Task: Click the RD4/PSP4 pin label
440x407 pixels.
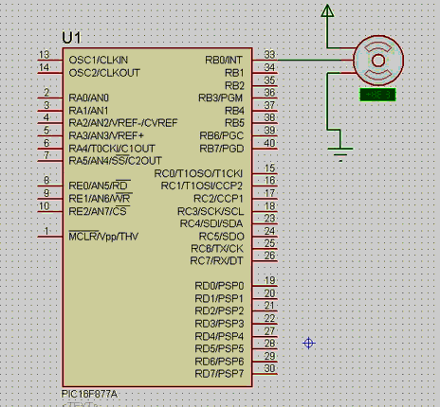Action: tap(219, 336)
